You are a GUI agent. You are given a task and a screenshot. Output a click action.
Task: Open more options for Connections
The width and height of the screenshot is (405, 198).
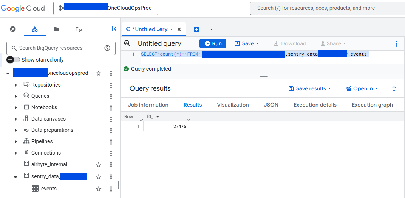(111, 153)
